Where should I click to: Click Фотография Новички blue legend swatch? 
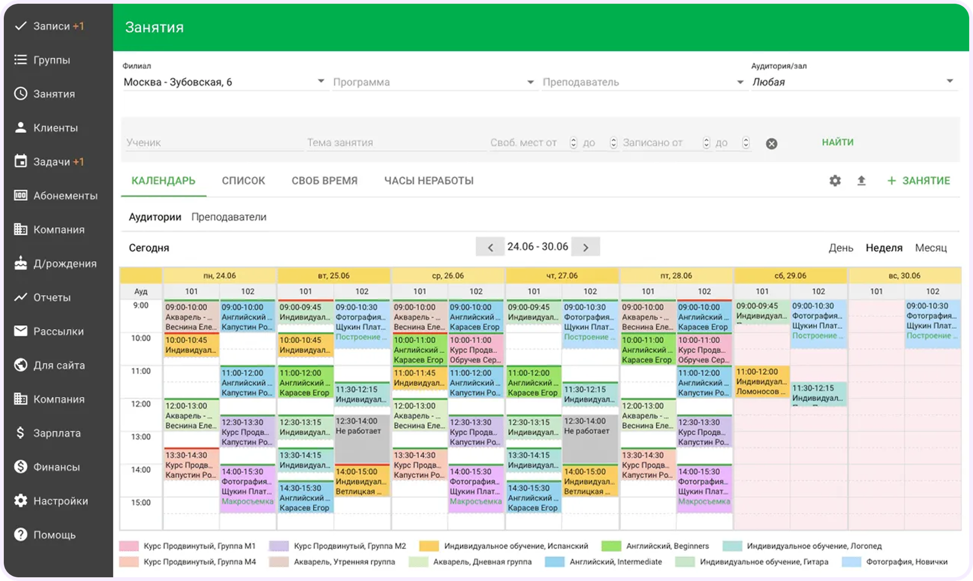tap(851, 562)
